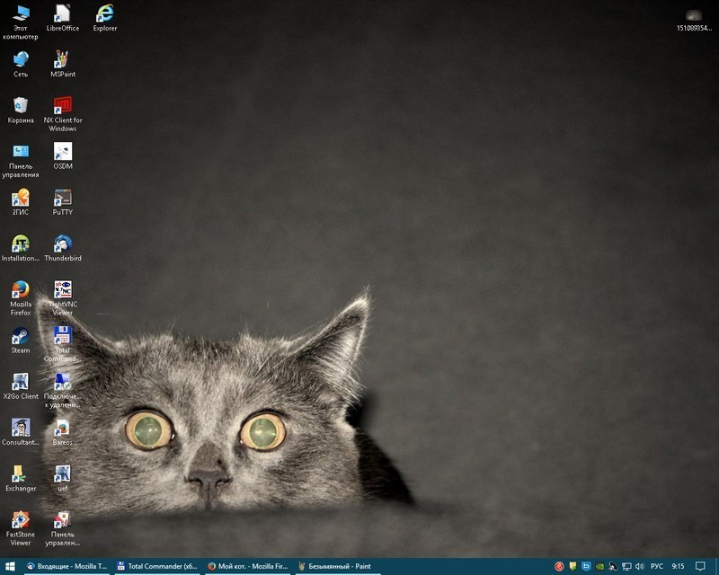719x575 pixels.
Task: Click the Steam desktop icon
Action: (20, 337)
